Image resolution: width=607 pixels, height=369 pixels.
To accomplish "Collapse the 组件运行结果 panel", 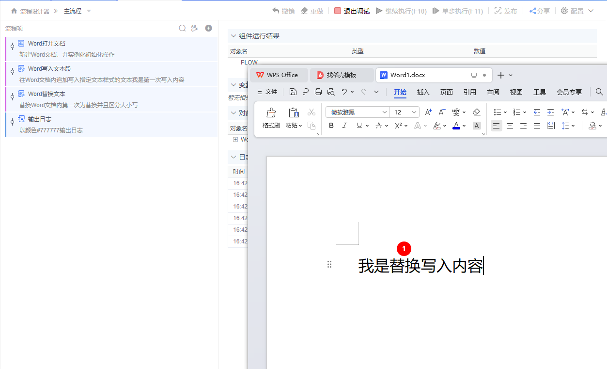I will coord(233,35).
